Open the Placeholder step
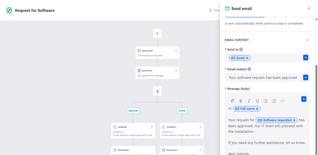318x155 pixels. [133, 150]
